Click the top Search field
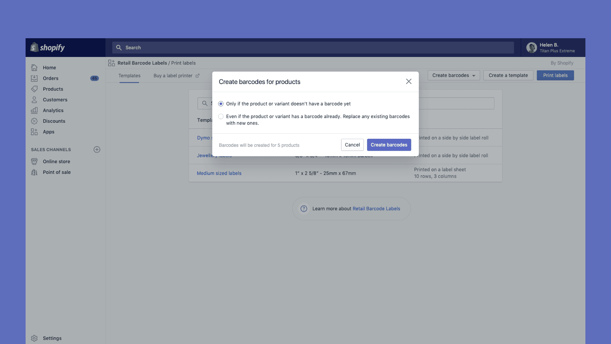This screenshot has height=344, width=611. [x=313, y=48]
